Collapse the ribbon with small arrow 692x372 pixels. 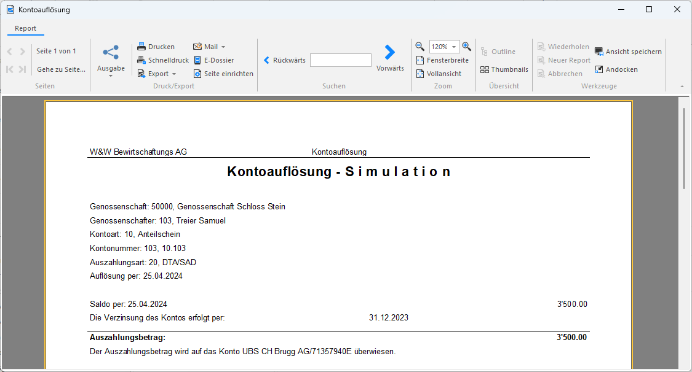pos(682,87)
